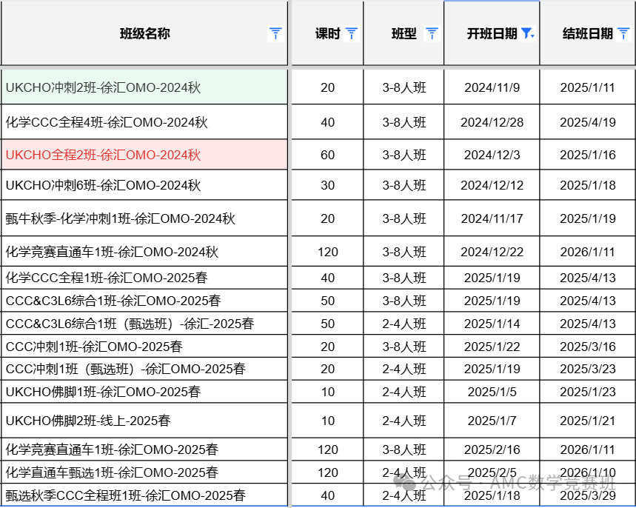The width and height of the screenshot is (636, 508).
Task: Select CCC冲刺1班-徐汇OMO-2025春 cell
Action: click(144, 347)
